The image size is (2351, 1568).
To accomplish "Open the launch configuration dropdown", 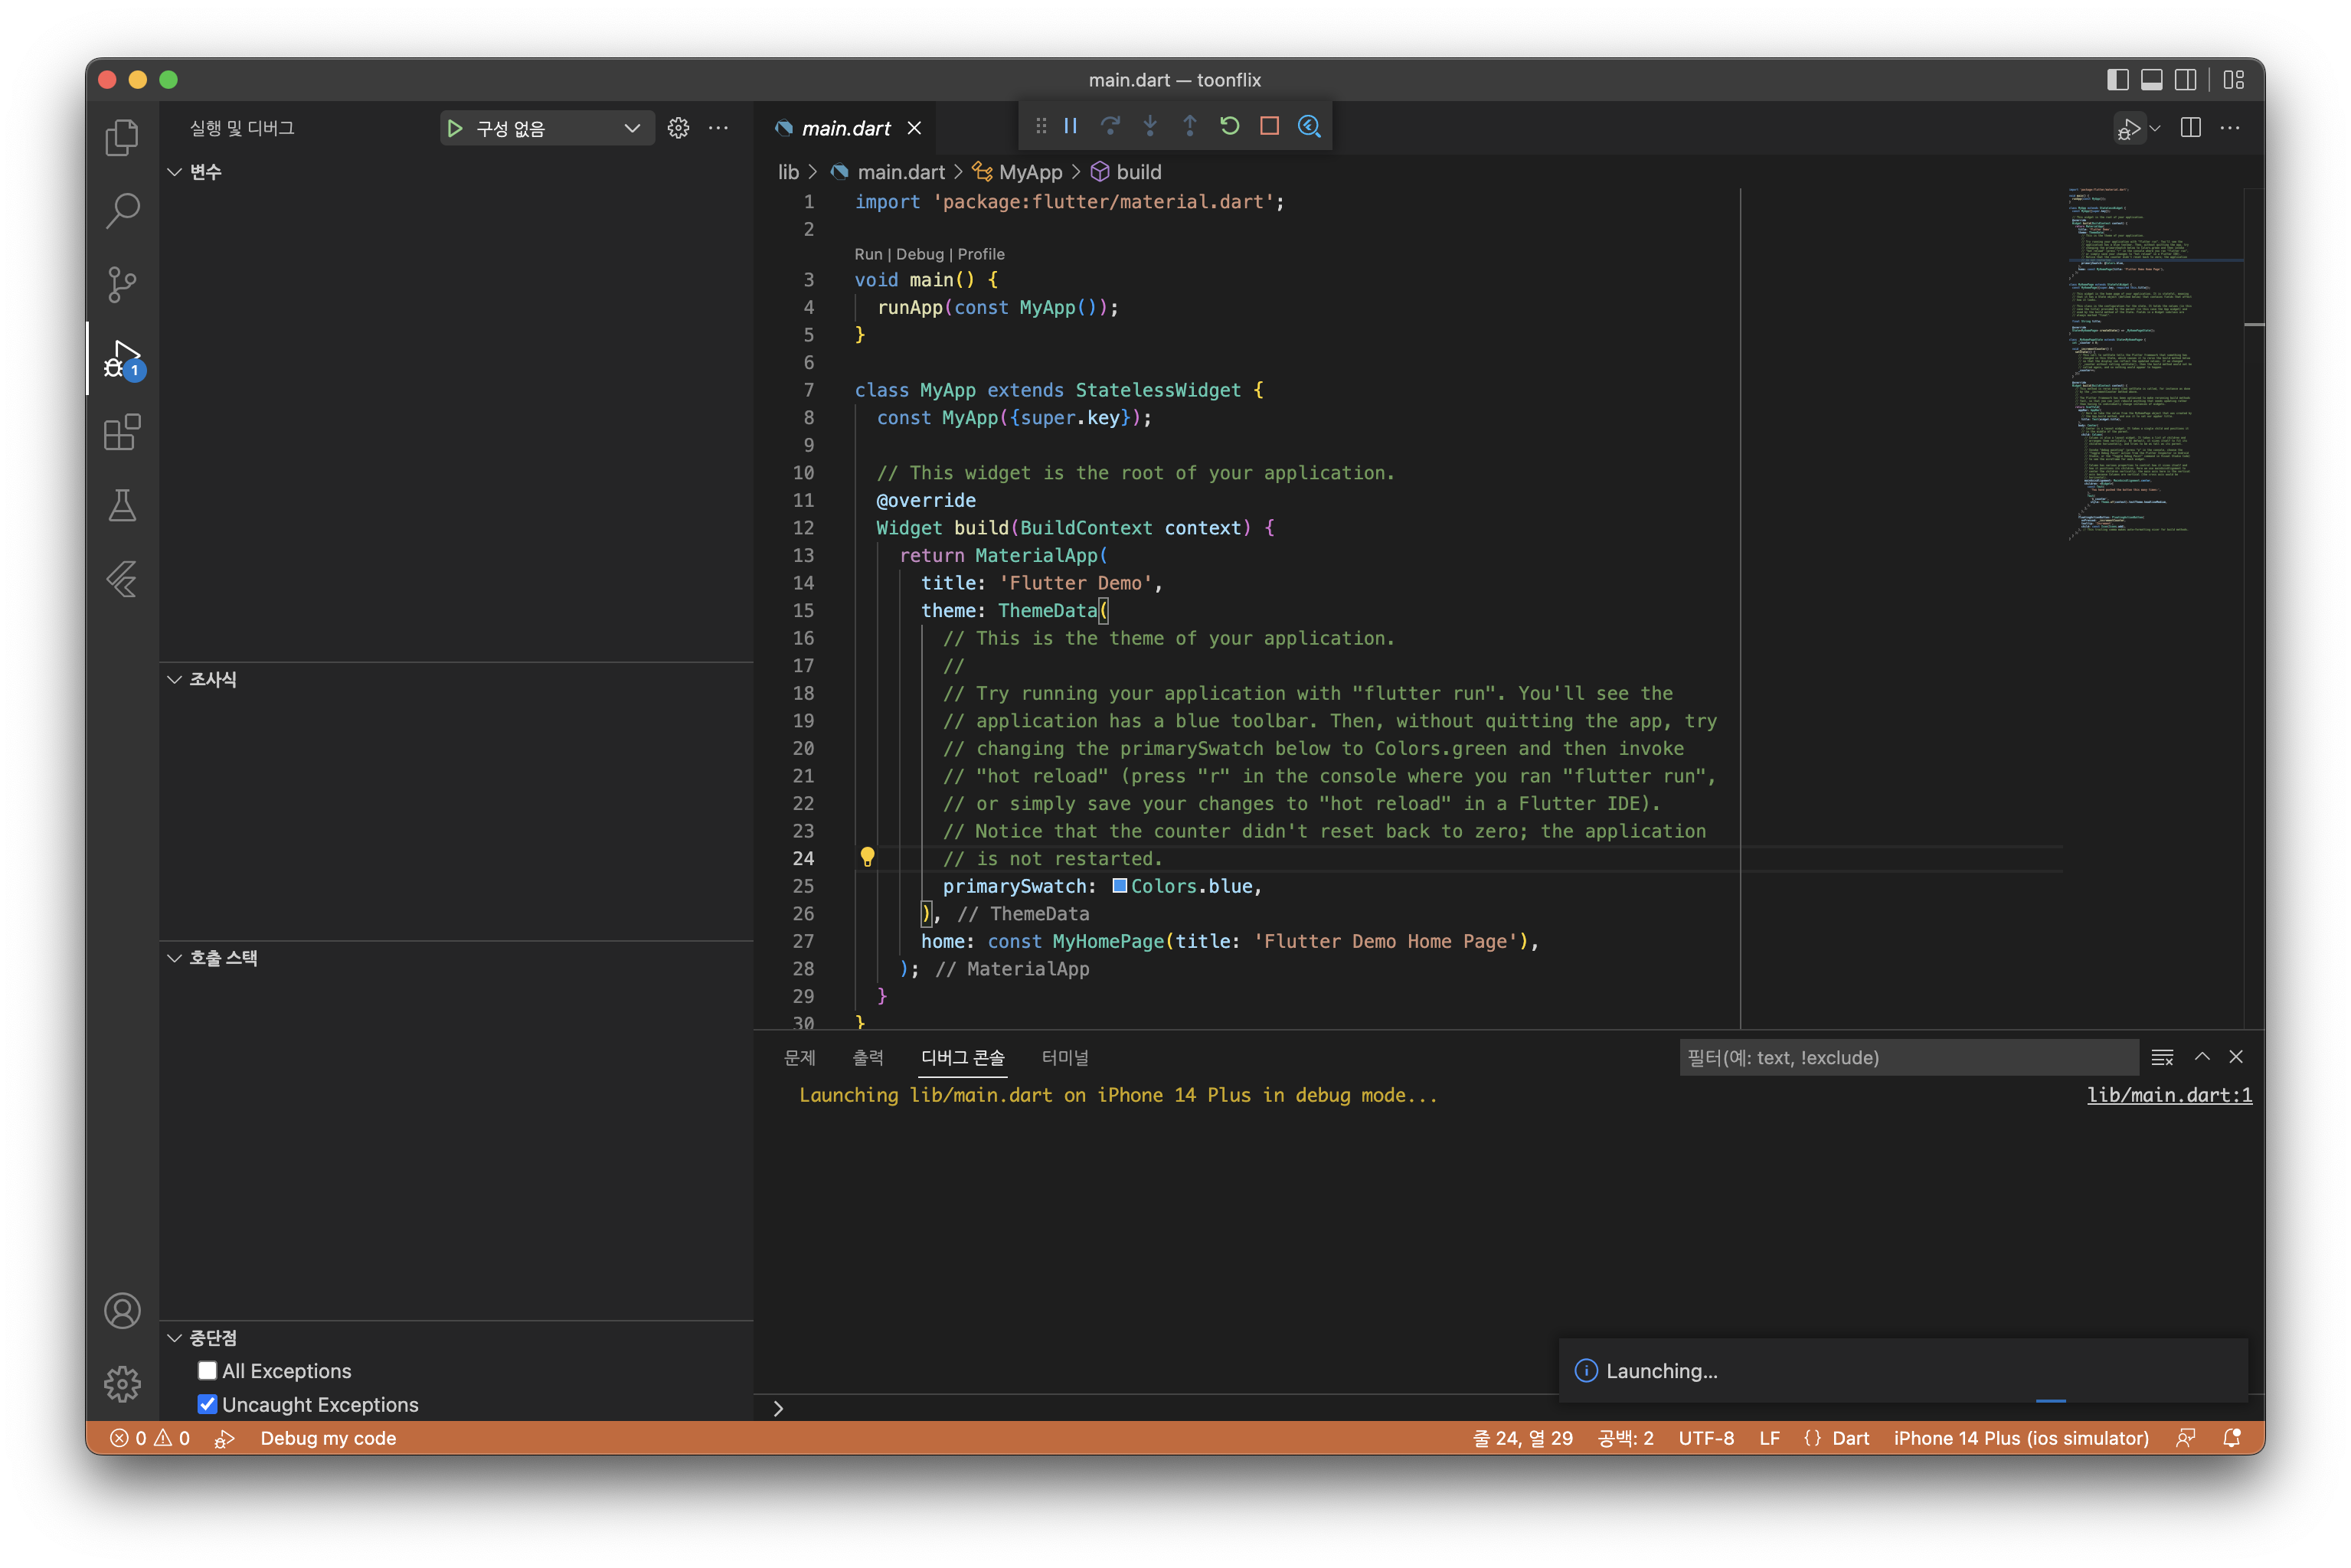I will (631, 128).
